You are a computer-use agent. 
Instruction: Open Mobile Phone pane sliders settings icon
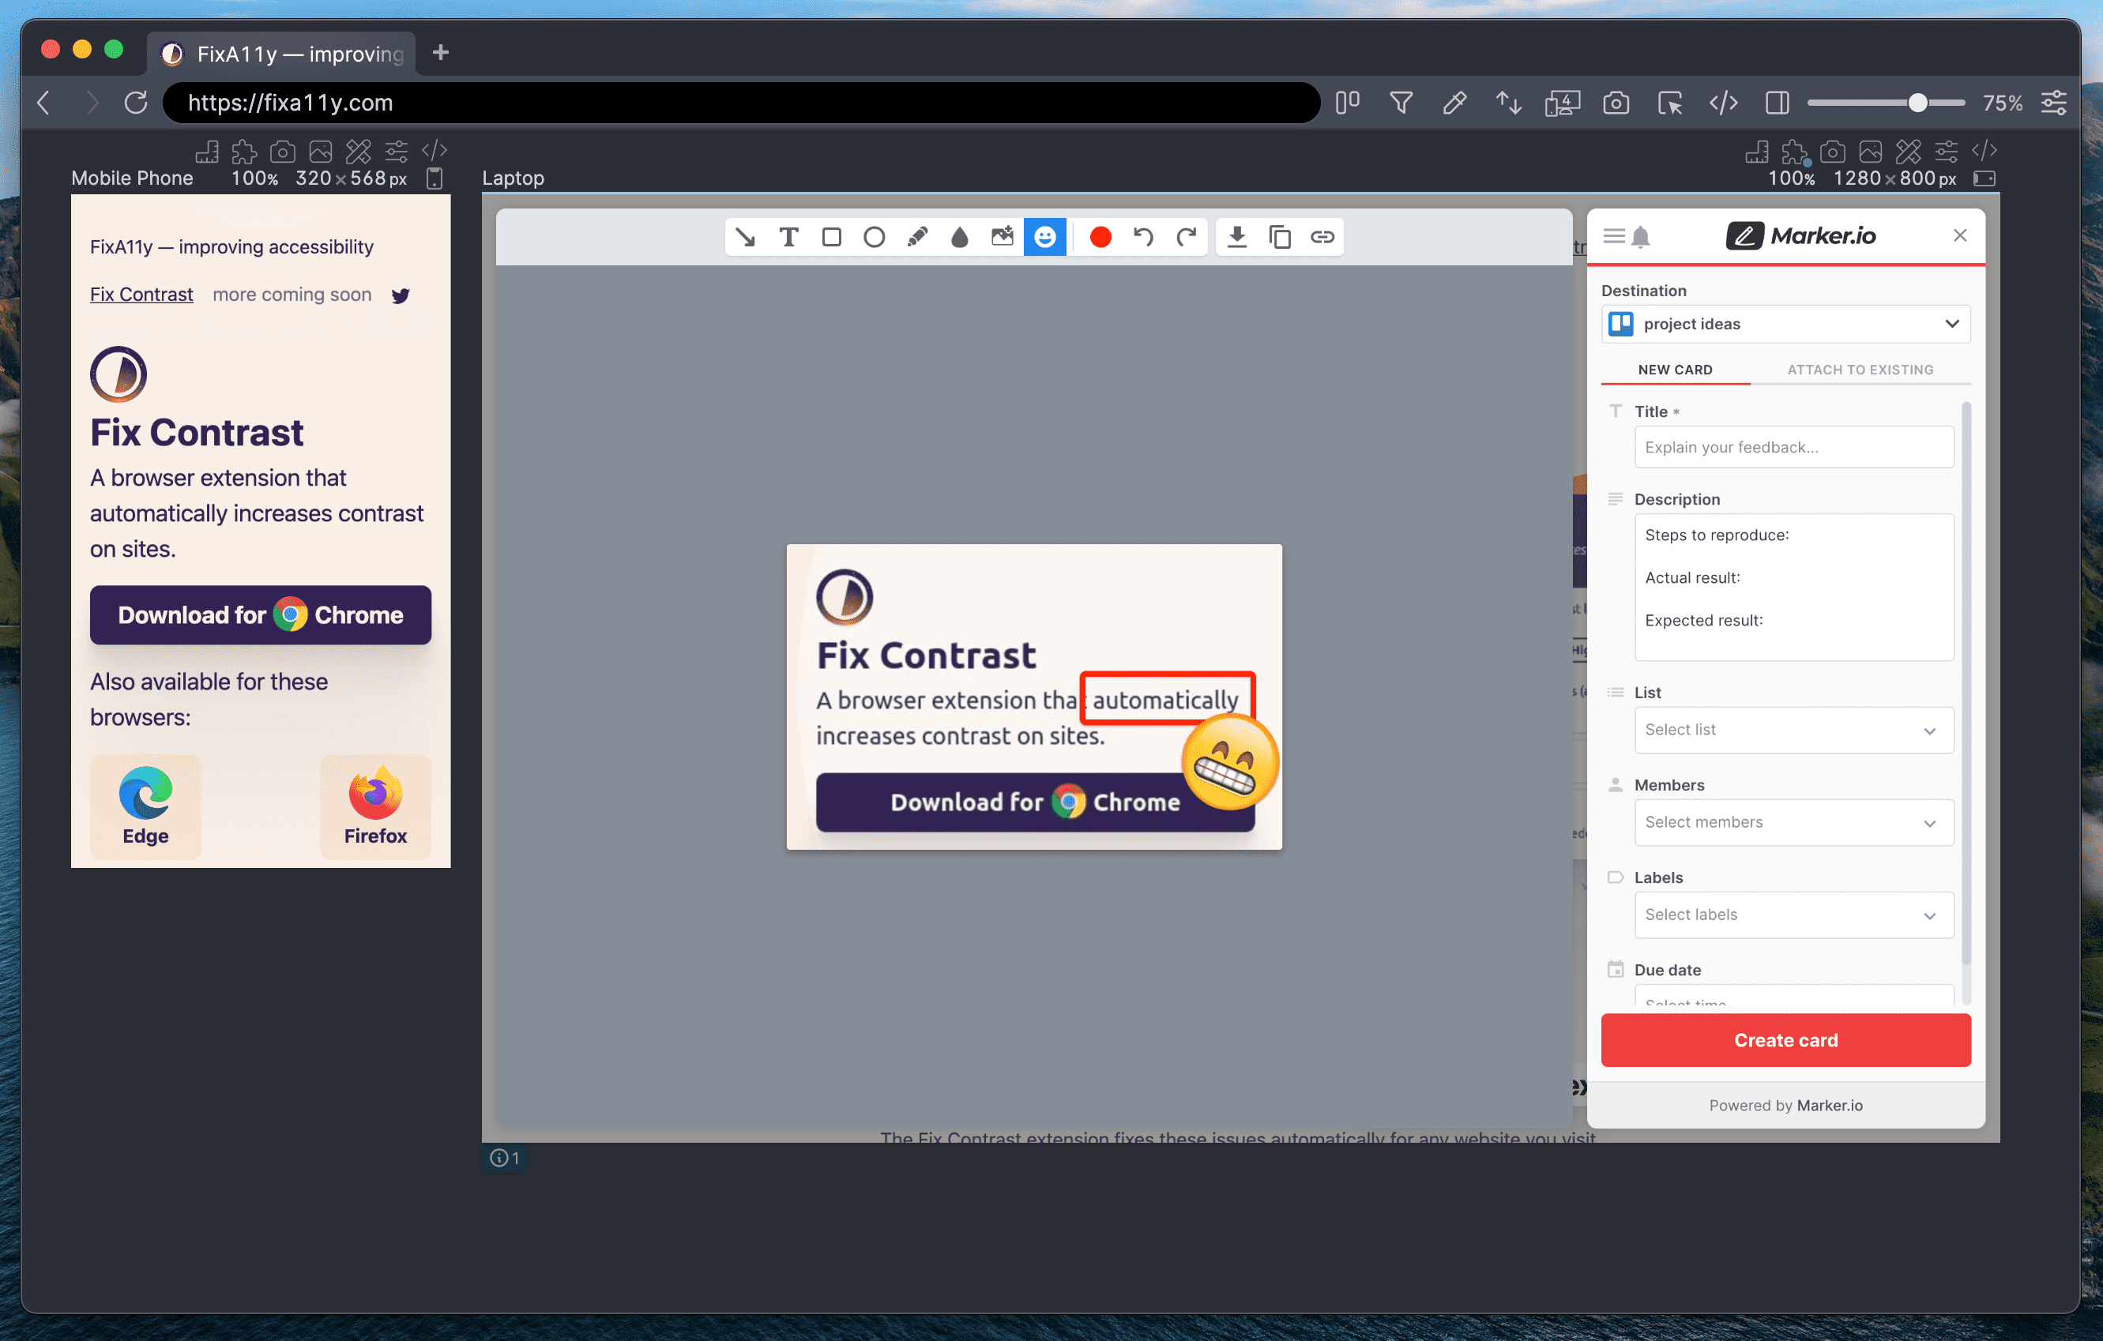click(397, 152)
